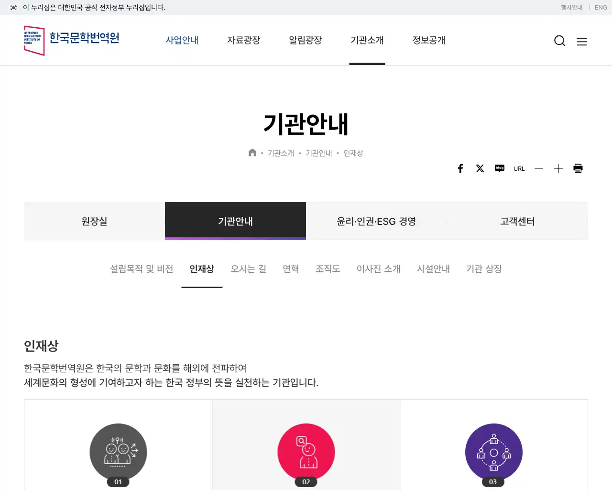Switch to 윤리·인권·ESG 경영 tab

(376, 221)
